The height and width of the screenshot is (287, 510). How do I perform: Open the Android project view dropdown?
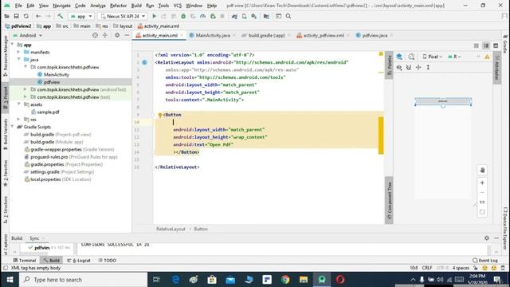point(27,35)
